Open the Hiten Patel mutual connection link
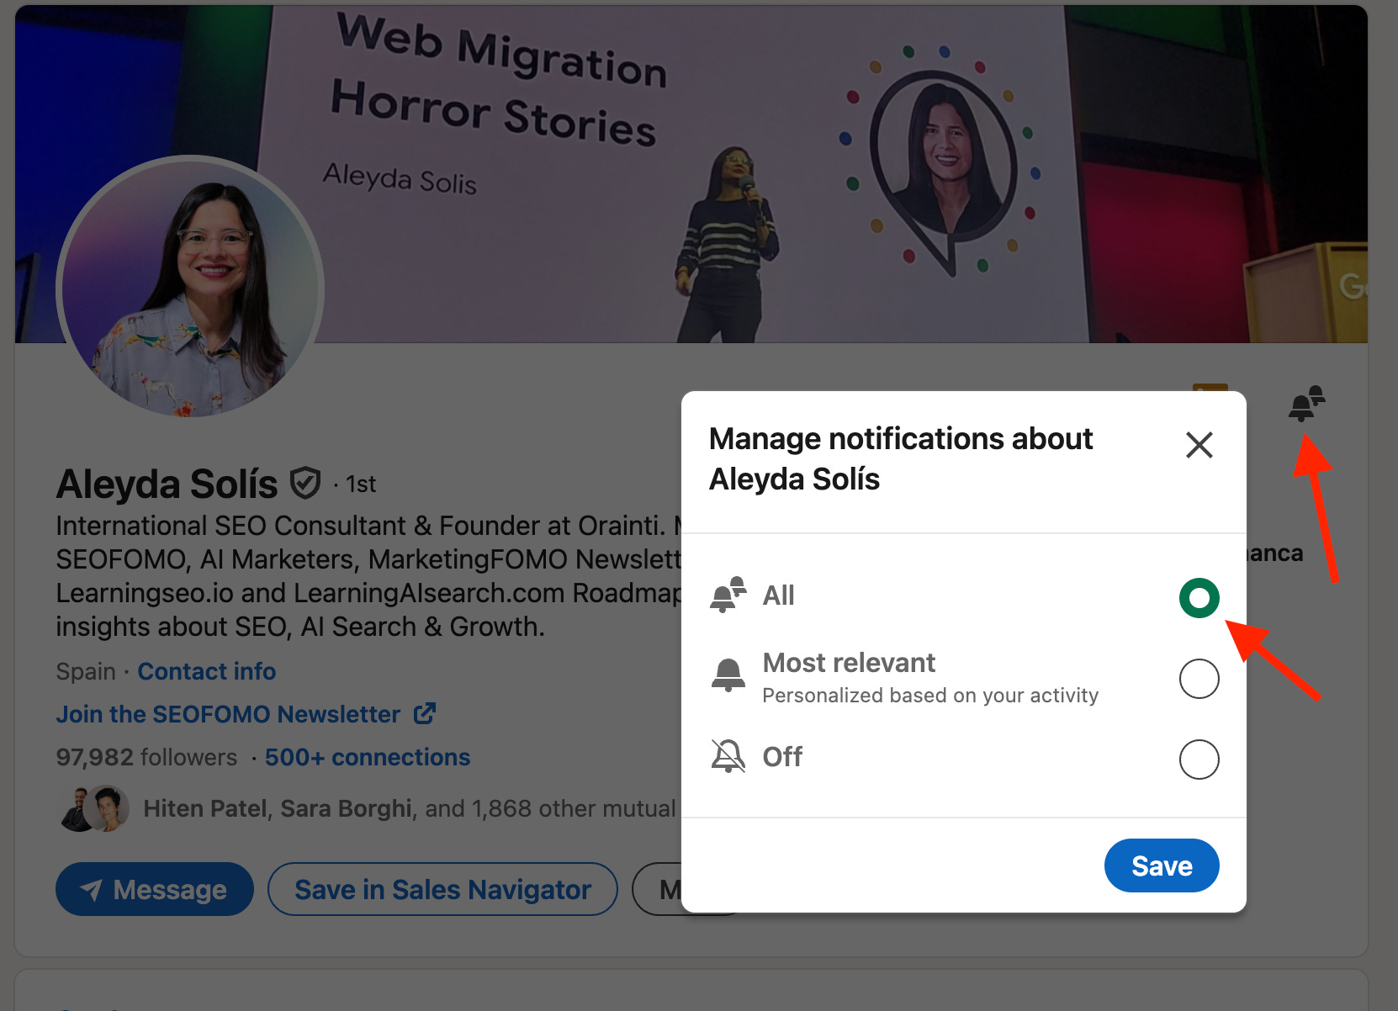This screenshot has height=1011, width=1398. tap(206, 808)
